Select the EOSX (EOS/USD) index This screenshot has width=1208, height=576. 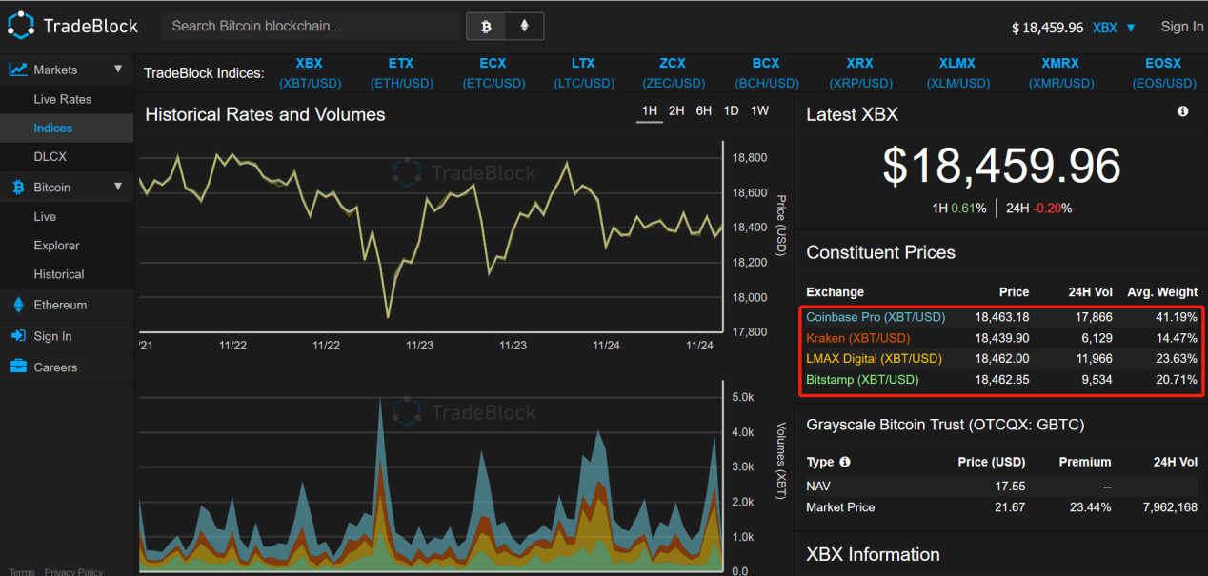point(1162,73)
